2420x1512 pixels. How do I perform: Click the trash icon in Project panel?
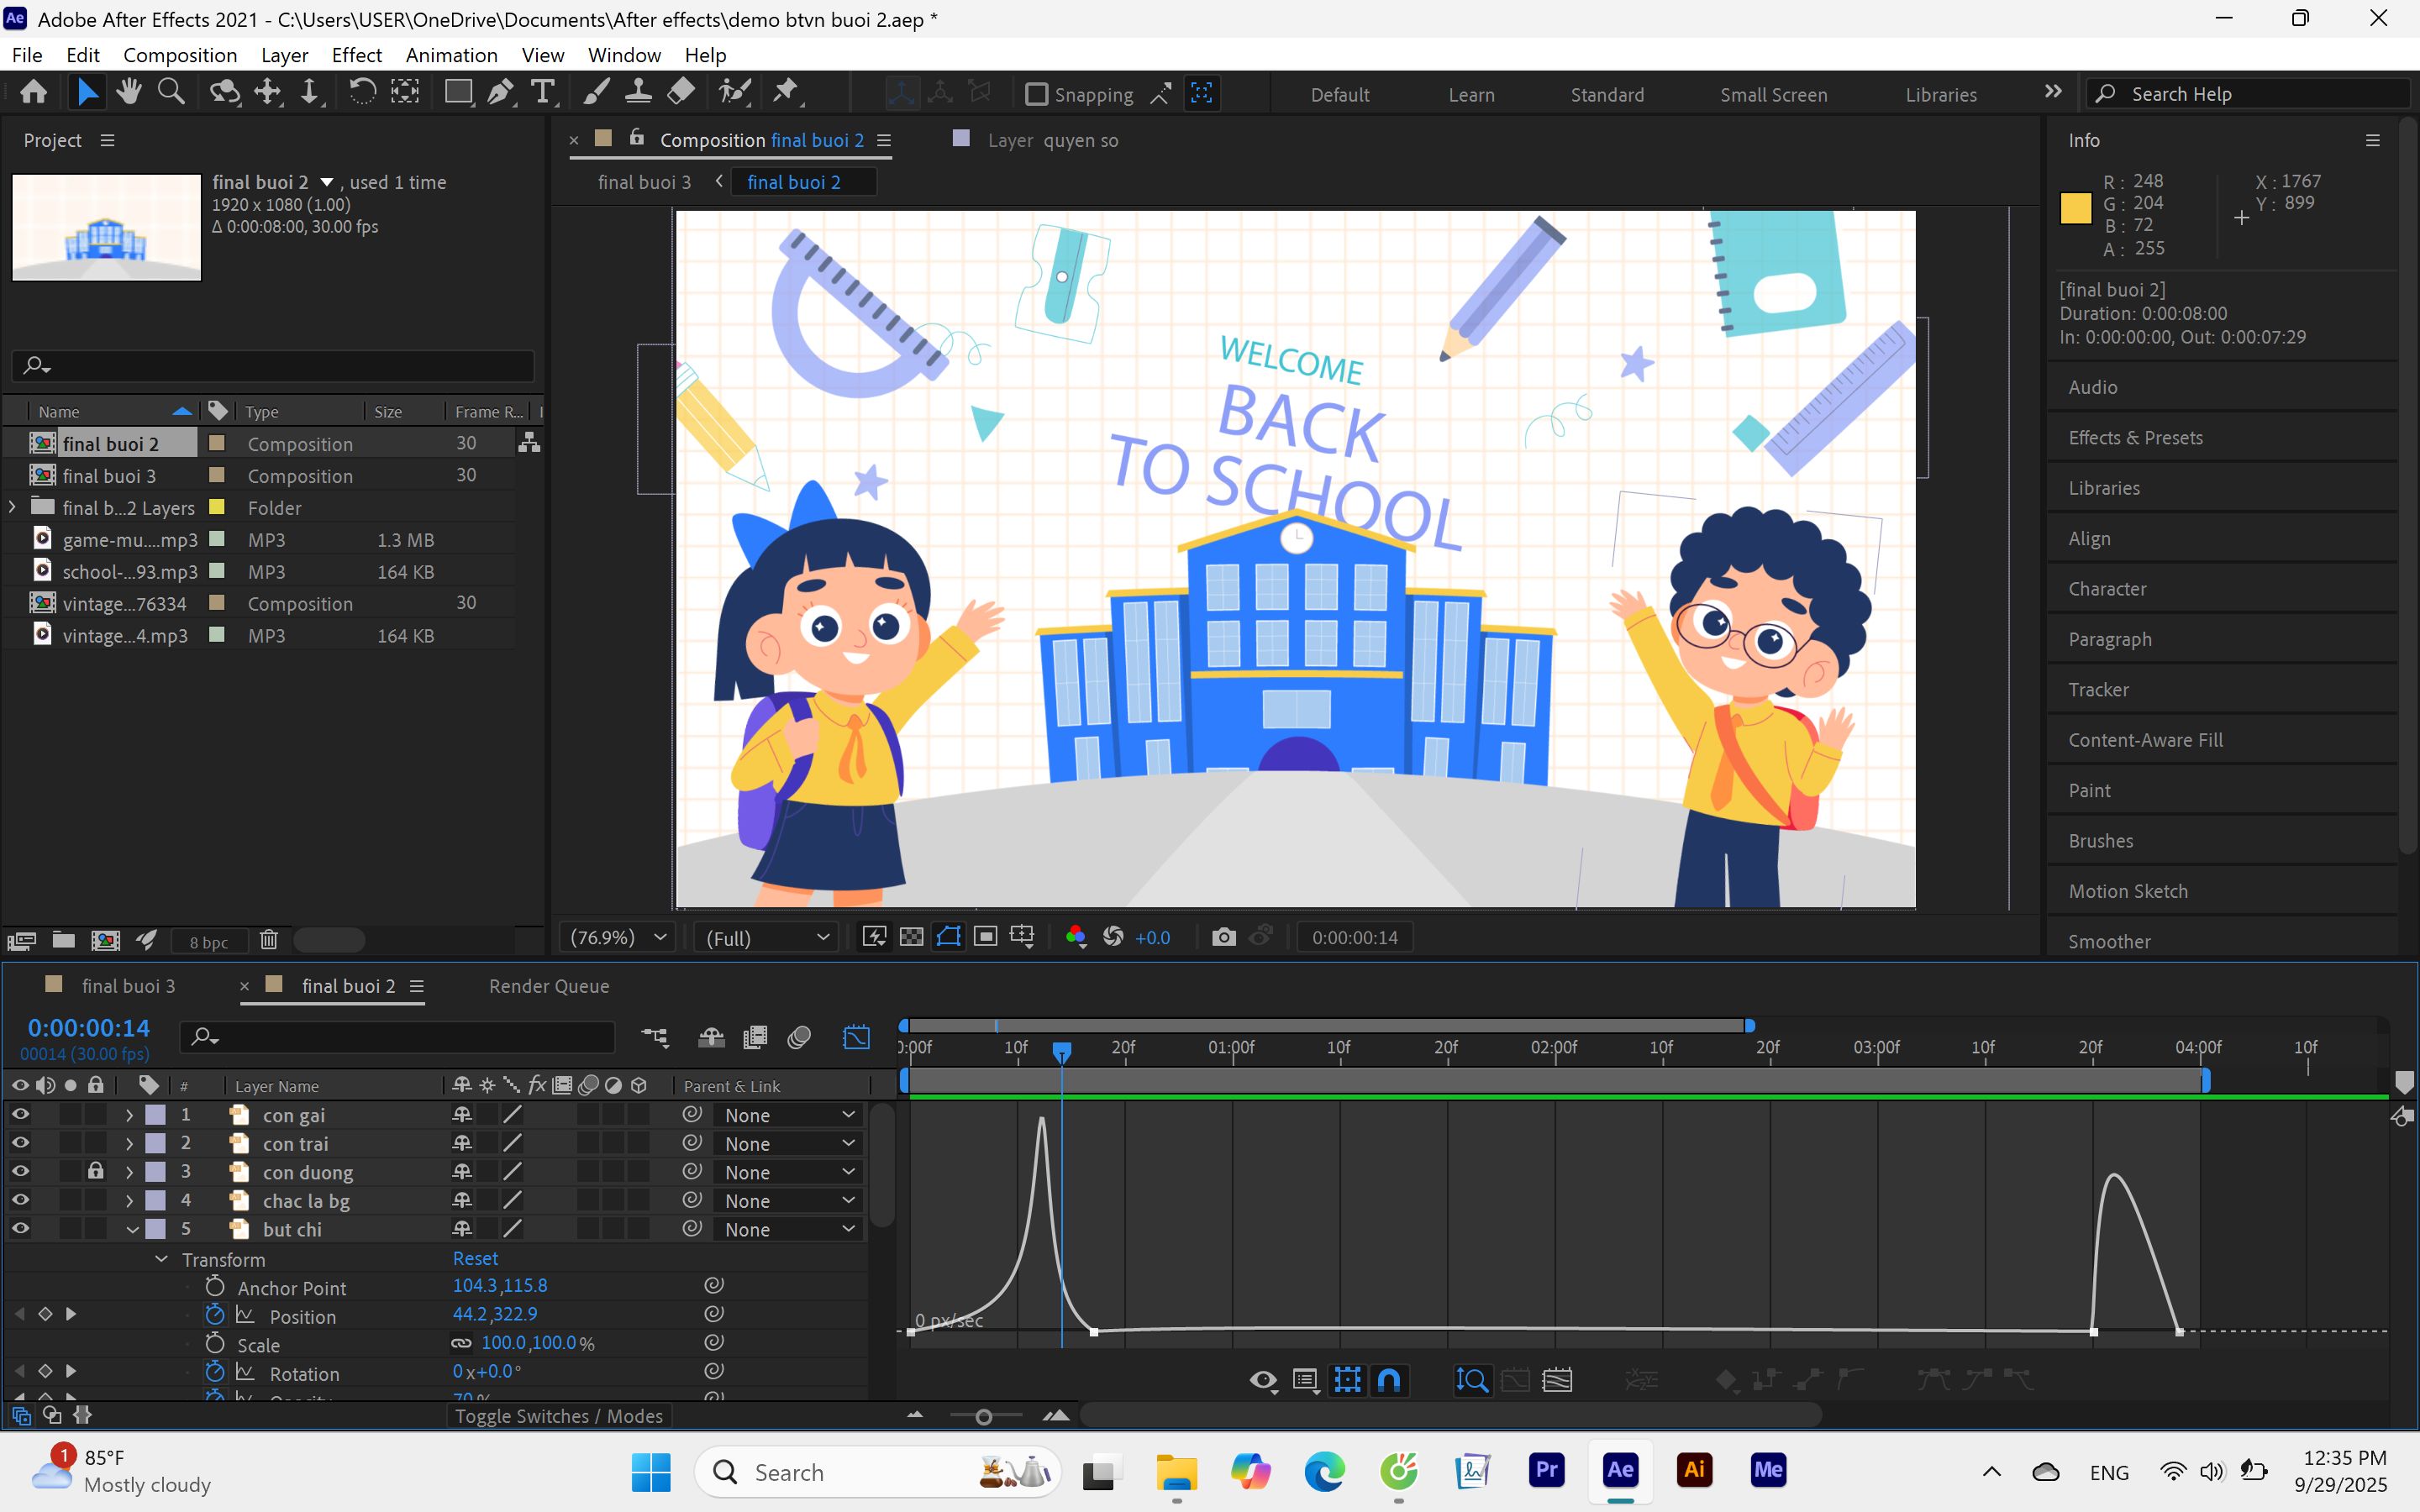[x=268, y=940]
